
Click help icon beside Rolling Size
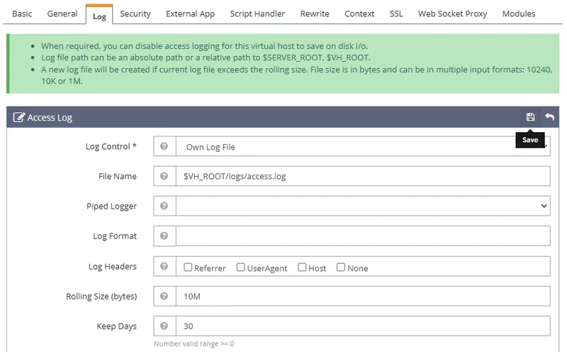[x=164, y=297]
